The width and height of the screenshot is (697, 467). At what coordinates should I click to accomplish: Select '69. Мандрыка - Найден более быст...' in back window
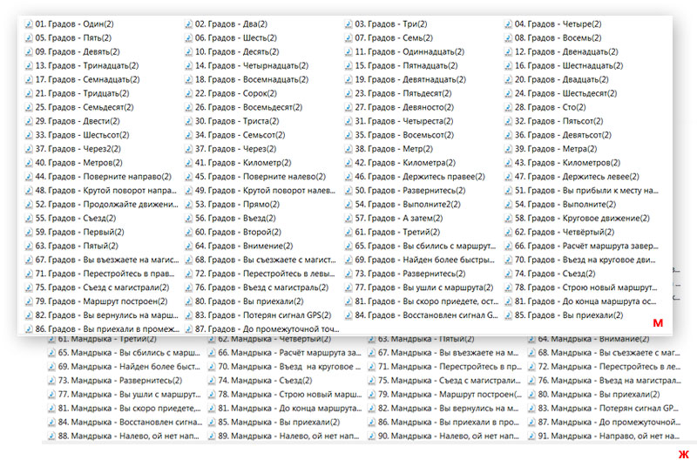[x=124, y=367]
